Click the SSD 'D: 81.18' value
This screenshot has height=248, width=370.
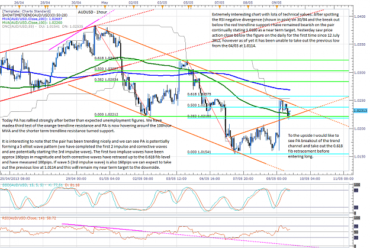click(72, 185)
